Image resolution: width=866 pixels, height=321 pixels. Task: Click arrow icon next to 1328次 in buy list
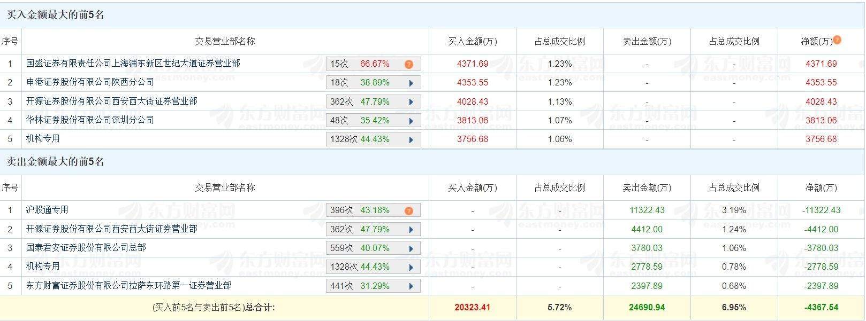[x=411, y=139]
